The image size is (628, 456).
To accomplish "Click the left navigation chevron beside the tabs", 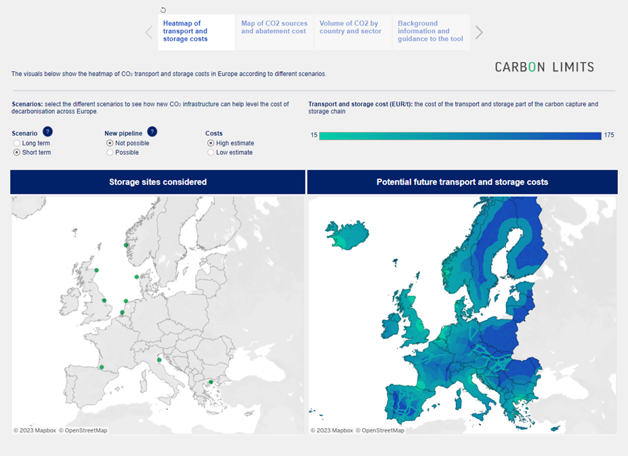I will [148, 32].
